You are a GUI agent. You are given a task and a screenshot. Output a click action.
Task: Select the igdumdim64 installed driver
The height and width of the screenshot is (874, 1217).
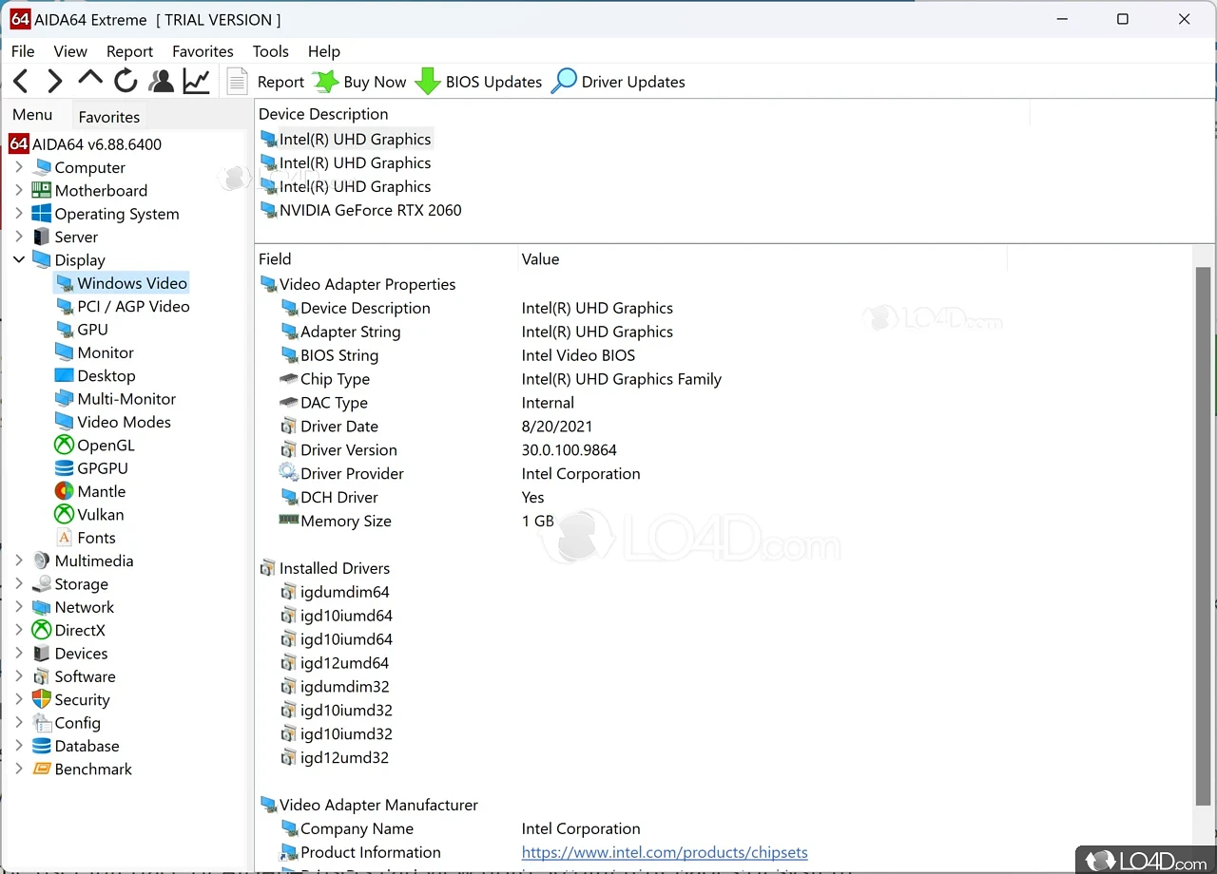[x=335, y=592]
